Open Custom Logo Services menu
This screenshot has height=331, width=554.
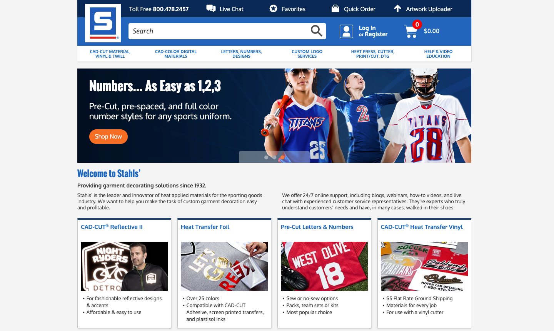[x=307, y=54]
